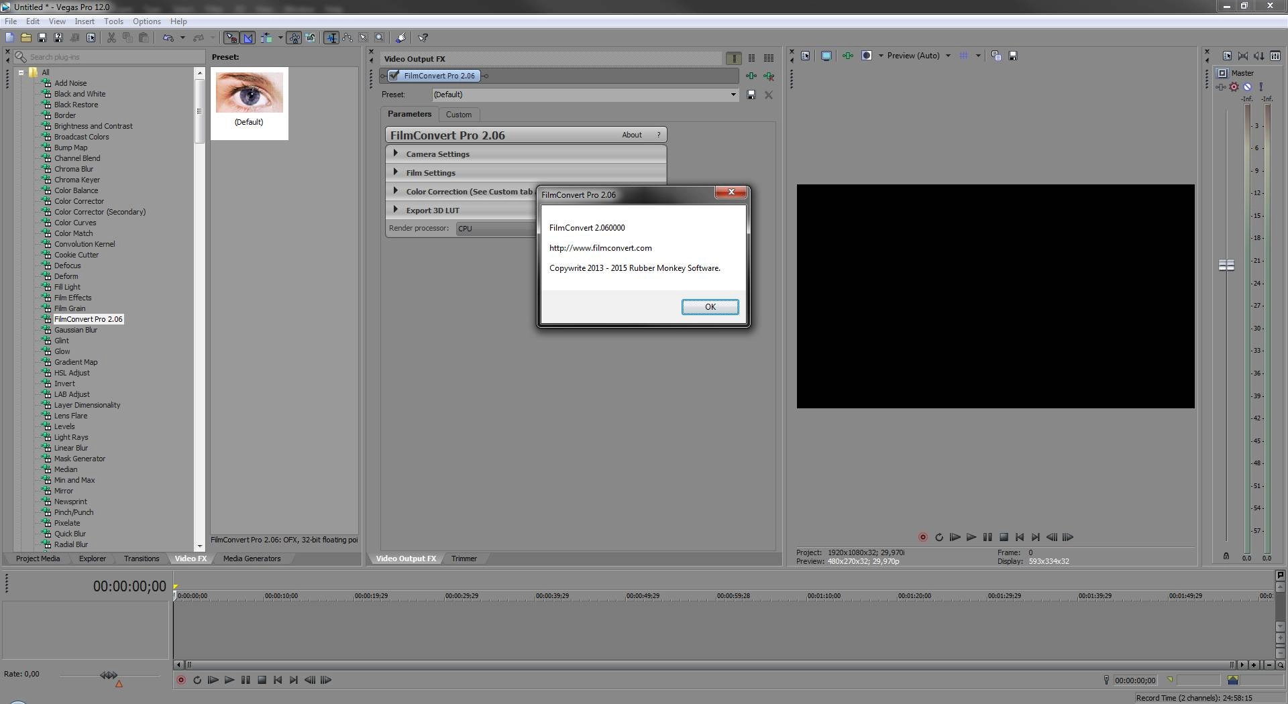Click the playback Rate slider handle
The image size is (1288, 704).
(x=109, y=675)
